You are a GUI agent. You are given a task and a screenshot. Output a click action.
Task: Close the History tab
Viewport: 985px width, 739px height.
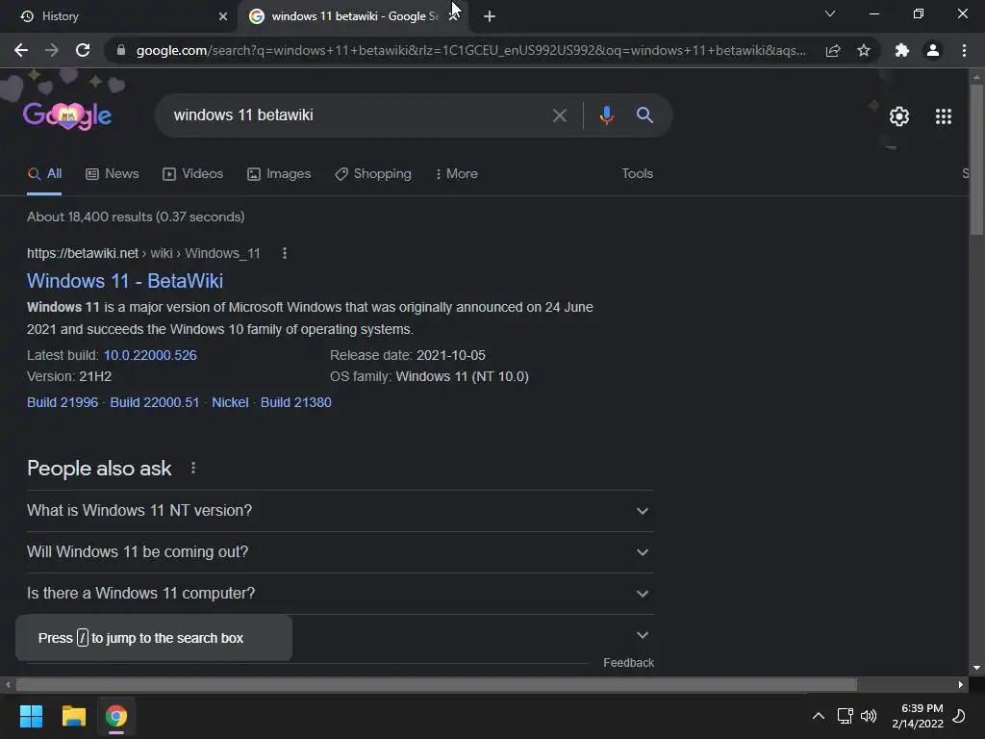[223, 16]
